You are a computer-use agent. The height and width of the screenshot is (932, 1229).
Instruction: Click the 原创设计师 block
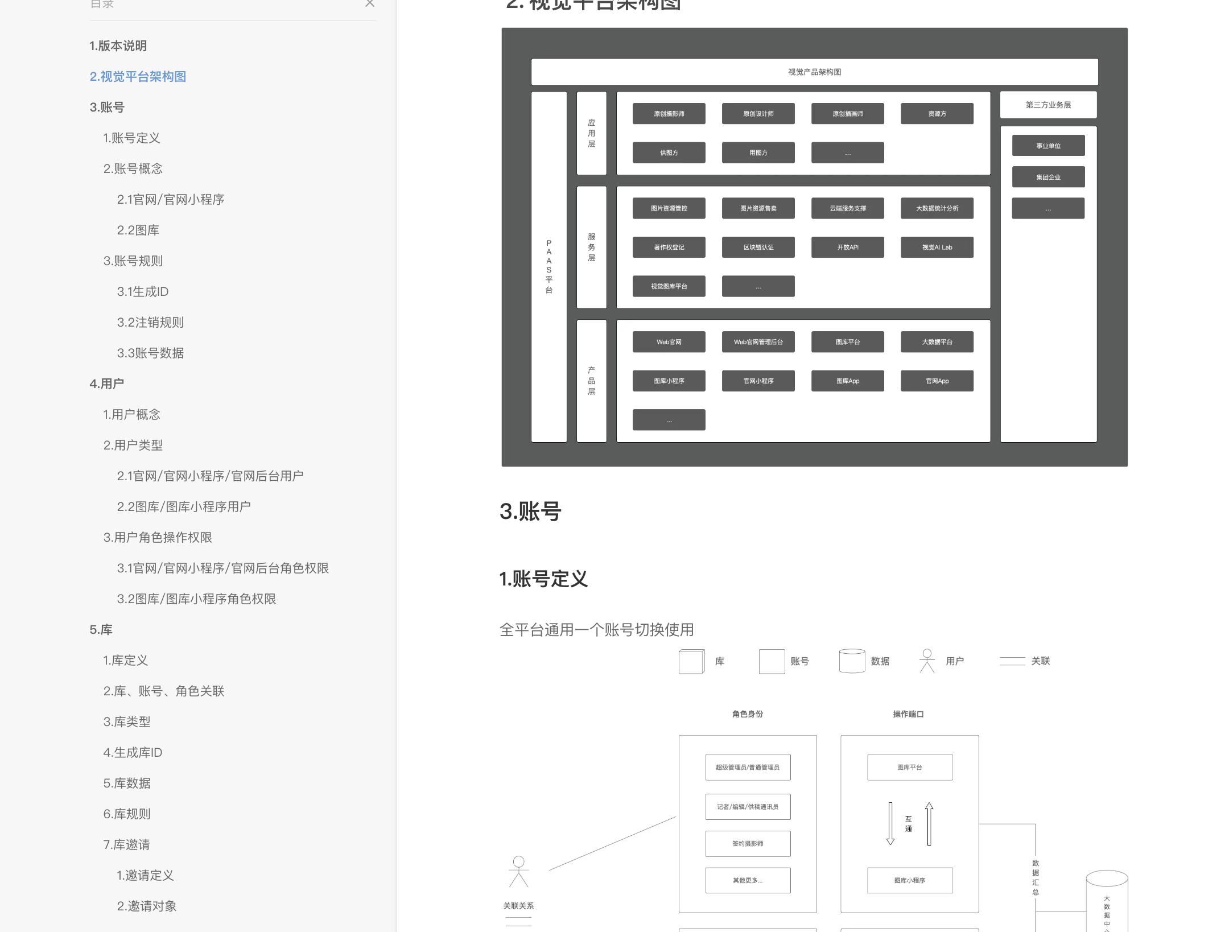click(x=758, y=114)
